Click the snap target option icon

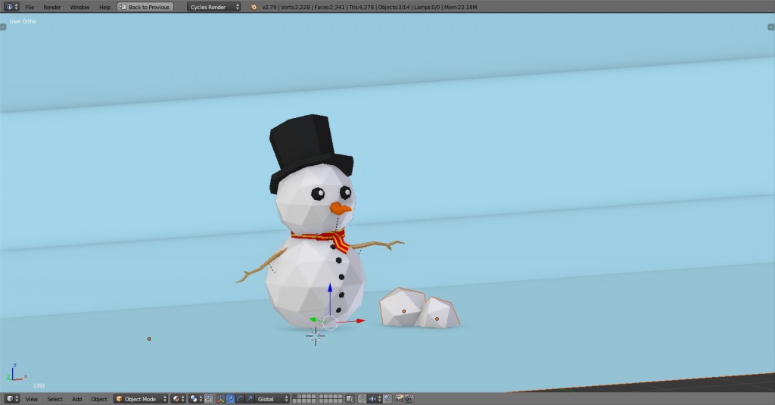tap(387, 399)
